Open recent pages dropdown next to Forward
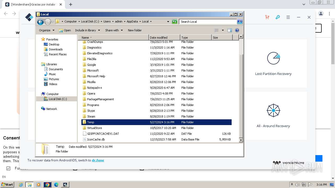335x188 pixels. [53, 22]
